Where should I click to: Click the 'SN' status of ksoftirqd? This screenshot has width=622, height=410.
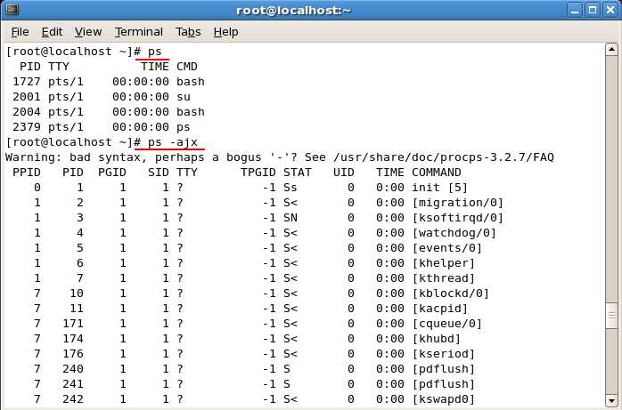pos(291,218)
